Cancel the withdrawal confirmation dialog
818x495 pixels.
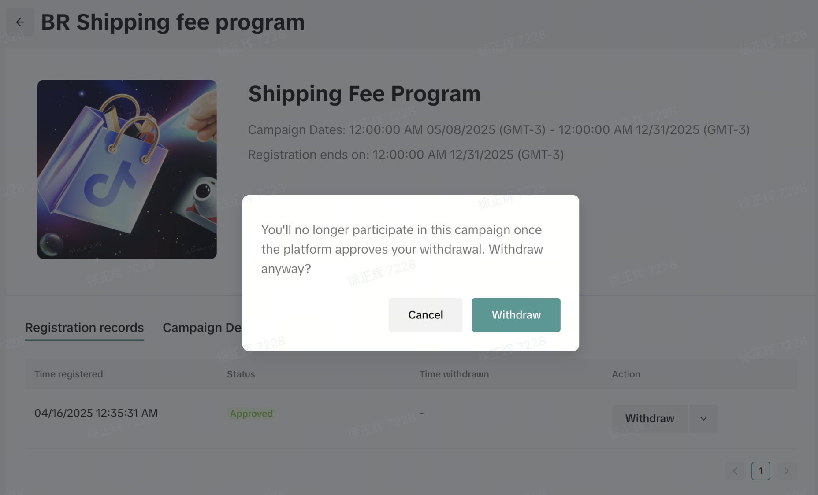pyautogui.click(x=425, y=315)
